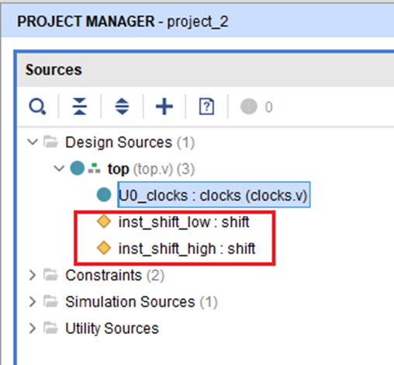Click the orange diamond icon for inst_shift_high
The width and height of the screenshot is (394, 365).
point(104,248)
